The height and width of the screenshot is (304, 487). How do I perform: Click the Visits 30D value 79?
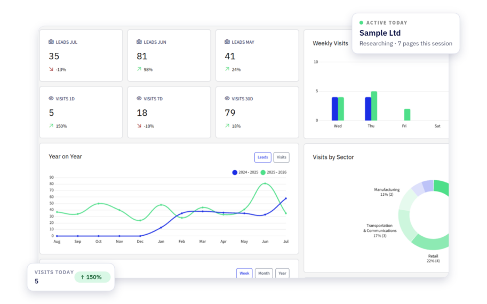tap(230, 113)
